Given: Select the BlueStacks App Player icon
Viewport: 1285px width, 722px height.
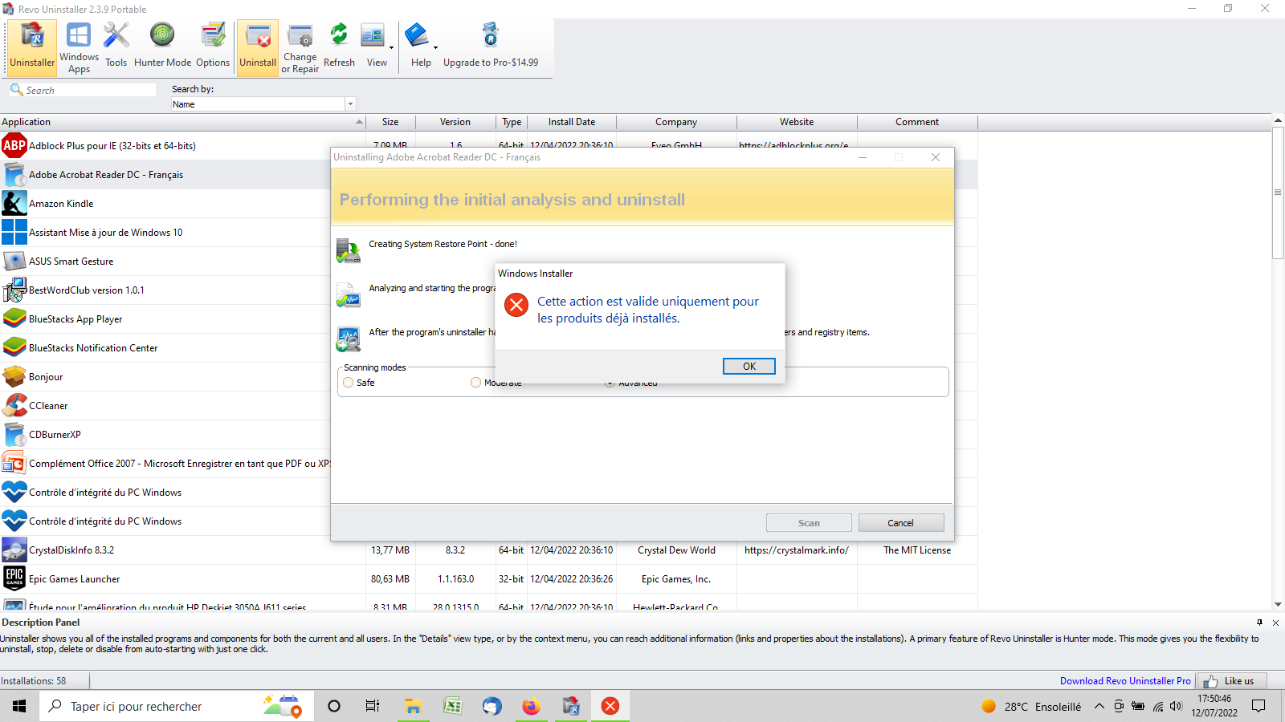Looking at the screenshot, I should coord(14,319).
